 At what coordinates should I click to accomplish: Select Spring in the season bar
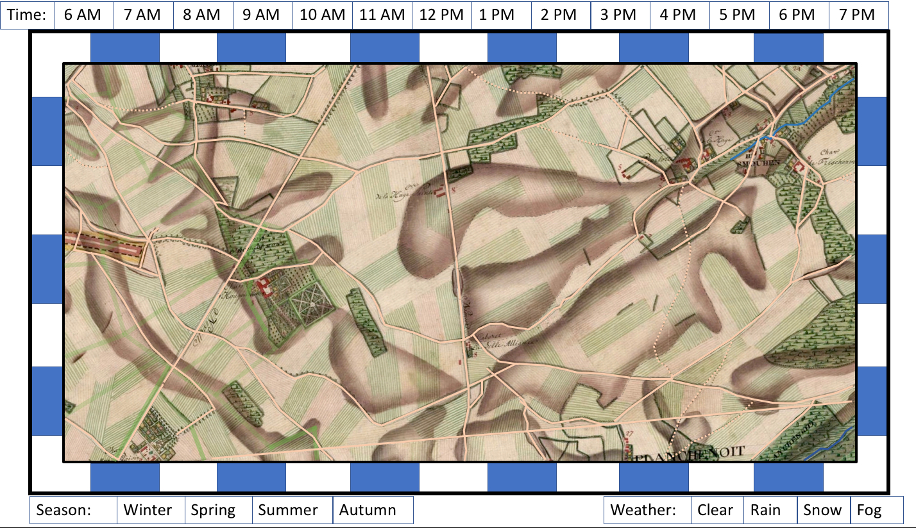217,510
